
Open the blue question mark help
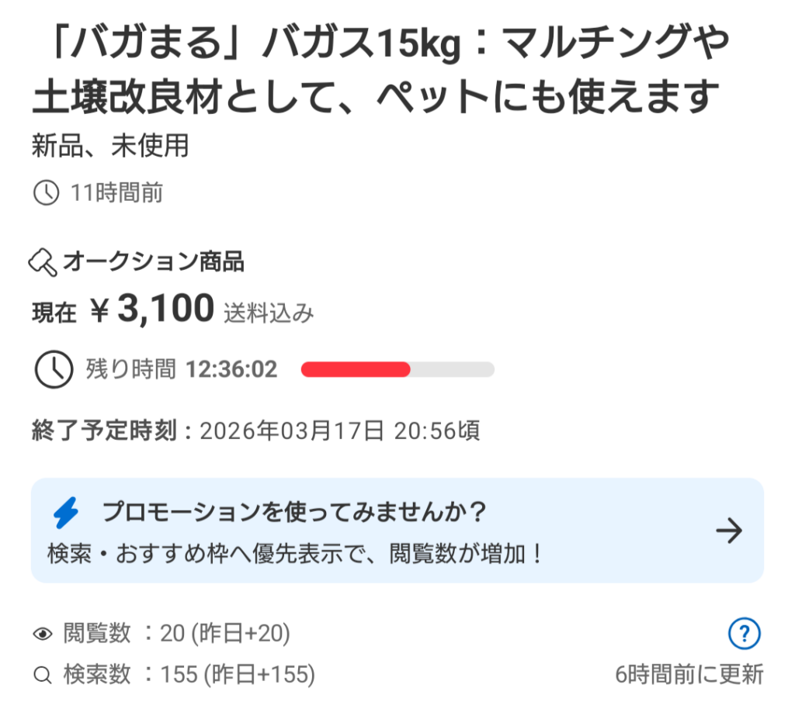click(745, 634)
